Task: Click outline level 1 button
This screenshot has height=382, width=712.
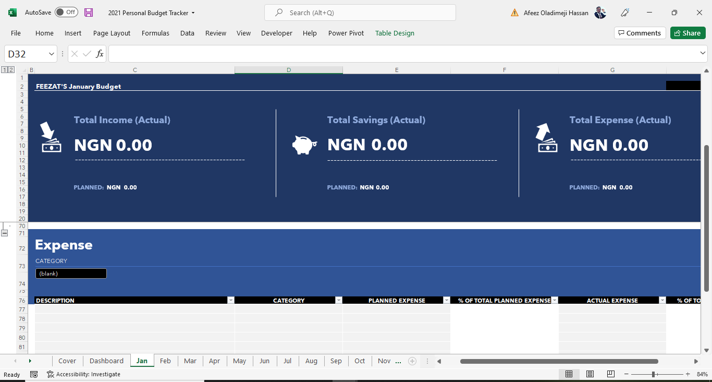Action: click(x=5, y=70)
